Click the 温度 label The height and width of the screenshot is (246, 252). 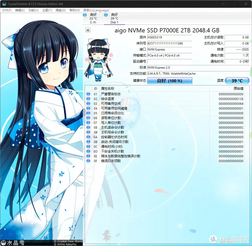(x=220, y=80)
